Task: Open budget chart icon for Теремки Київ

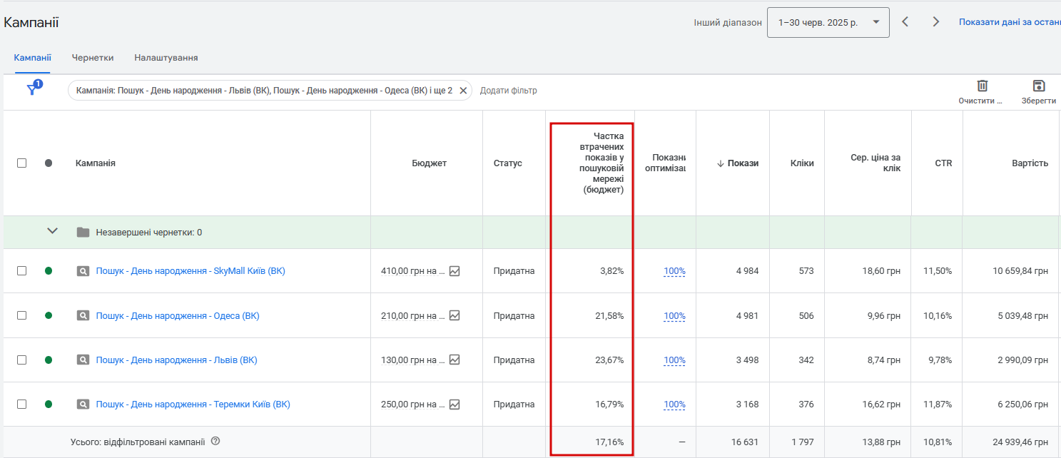Action: point(455,404)
